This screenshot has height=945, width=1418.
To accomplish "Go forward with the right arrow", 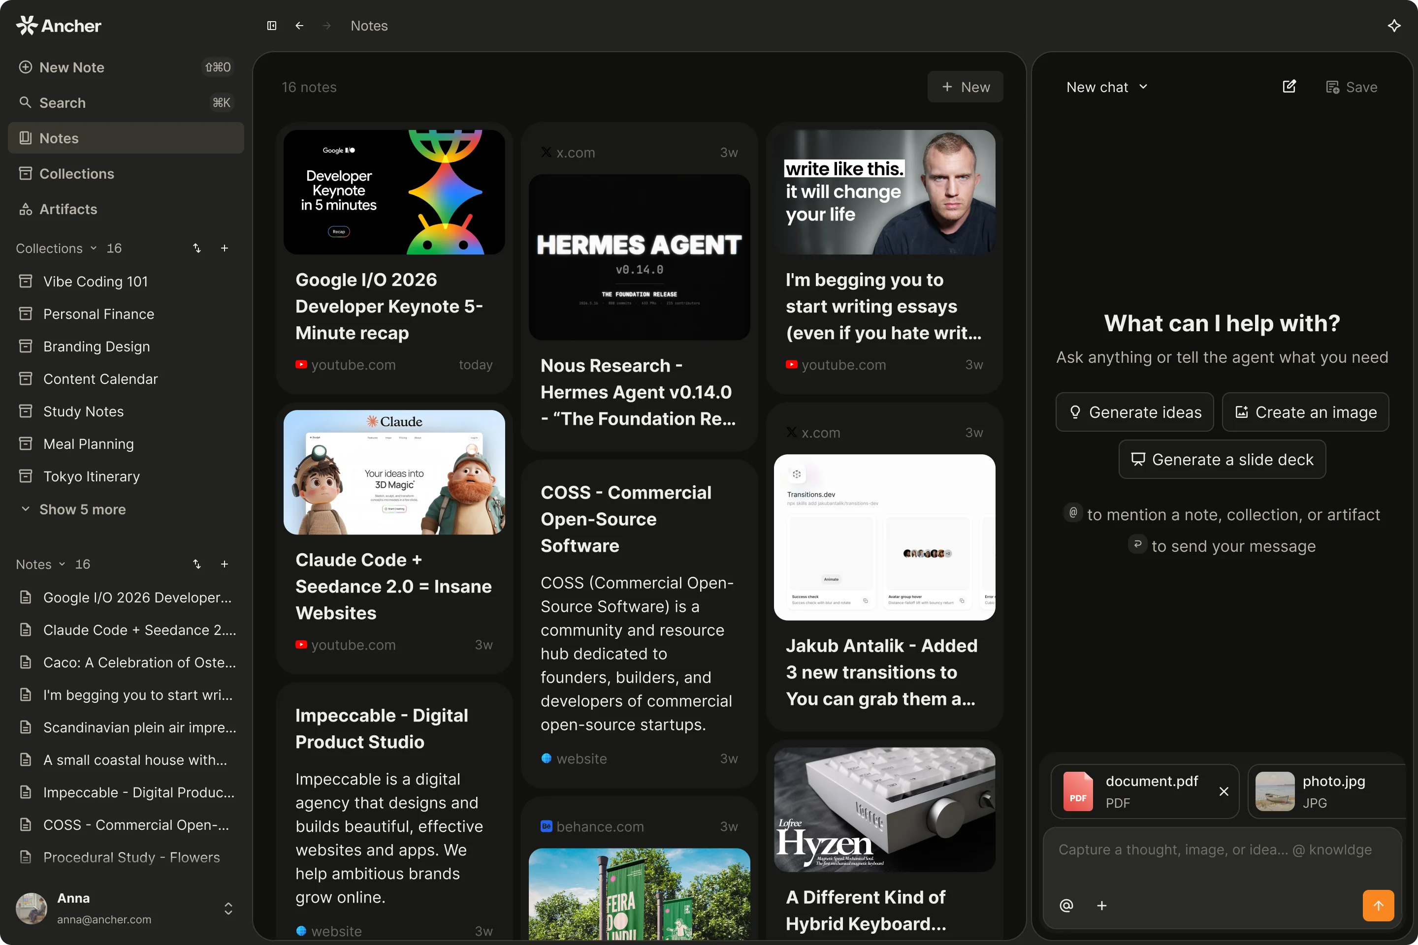I will (327, 26).
